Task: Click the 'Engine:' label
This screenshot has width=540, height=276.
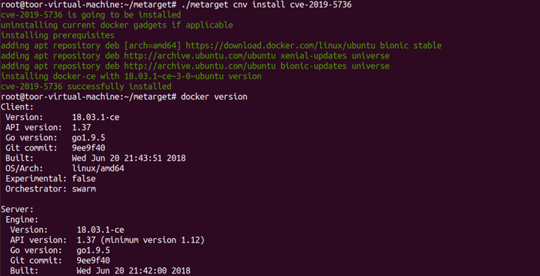Action: click(22, 220)
